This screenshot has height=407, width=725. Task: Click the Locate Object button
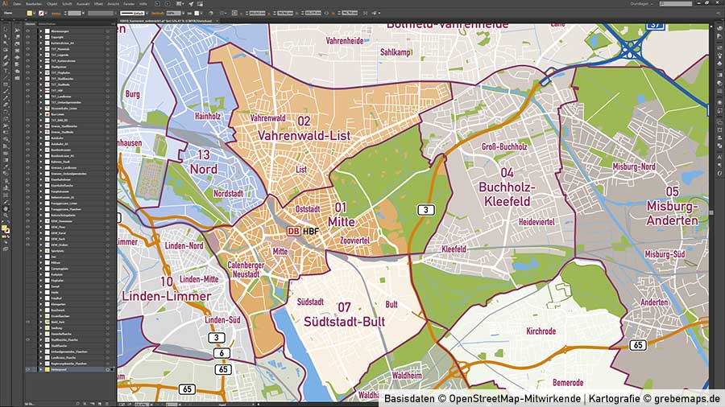[77, 403]
